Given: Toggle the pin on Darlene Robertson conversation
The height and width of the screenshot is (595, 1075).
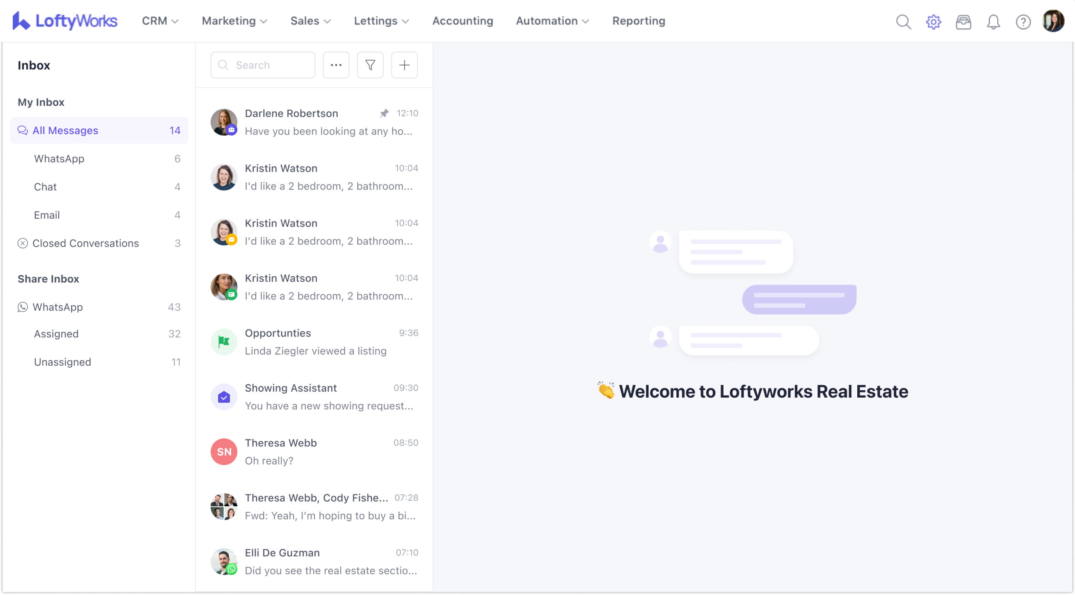Looking at the screenshot, I should pyautogui.click(x=384, y=113).
